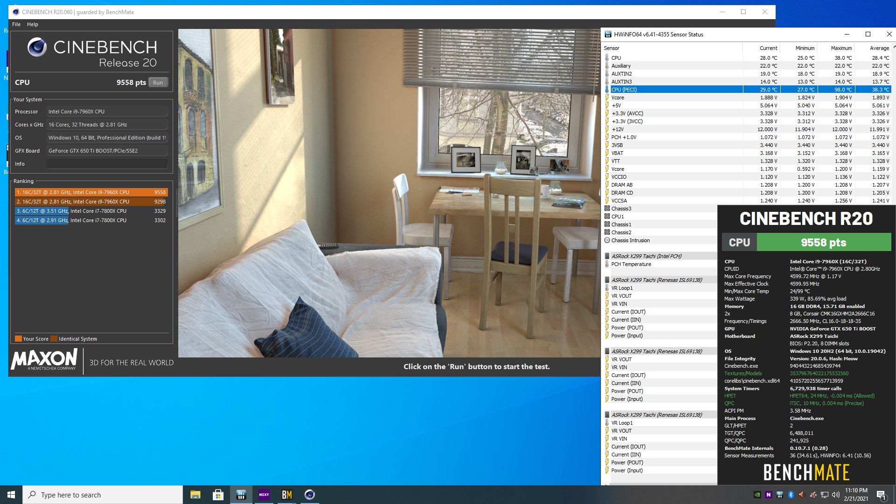
Task: Click the fan icon beside Chassis1
Action: (x=607, y=224)
